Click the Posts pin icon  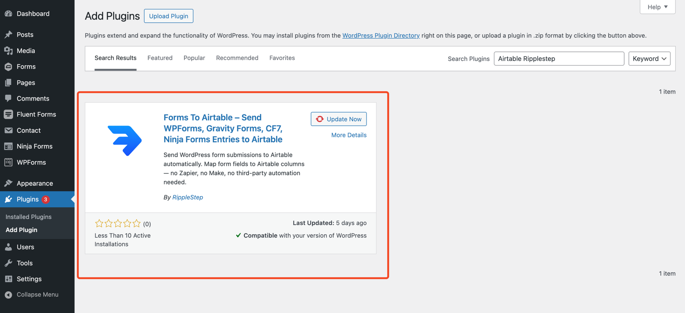click(x=8, y=35)
